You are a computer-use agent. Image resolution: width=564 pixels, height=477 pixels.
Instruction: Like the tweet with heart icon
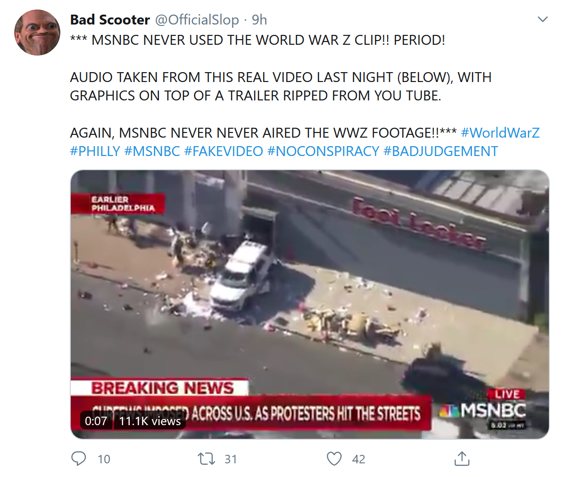(334, 459)
